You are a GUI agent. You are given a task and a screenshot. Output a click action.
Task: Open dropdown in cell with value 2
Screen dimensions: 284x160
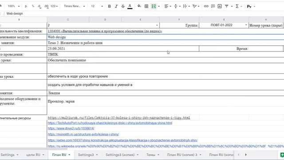[x=157, y=25]
